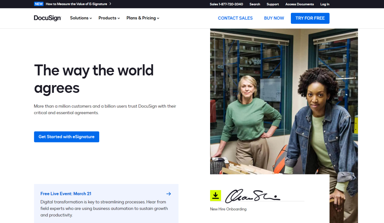
Task: Open How to Measure the Value of E-Signature
Action: (76, 4)
